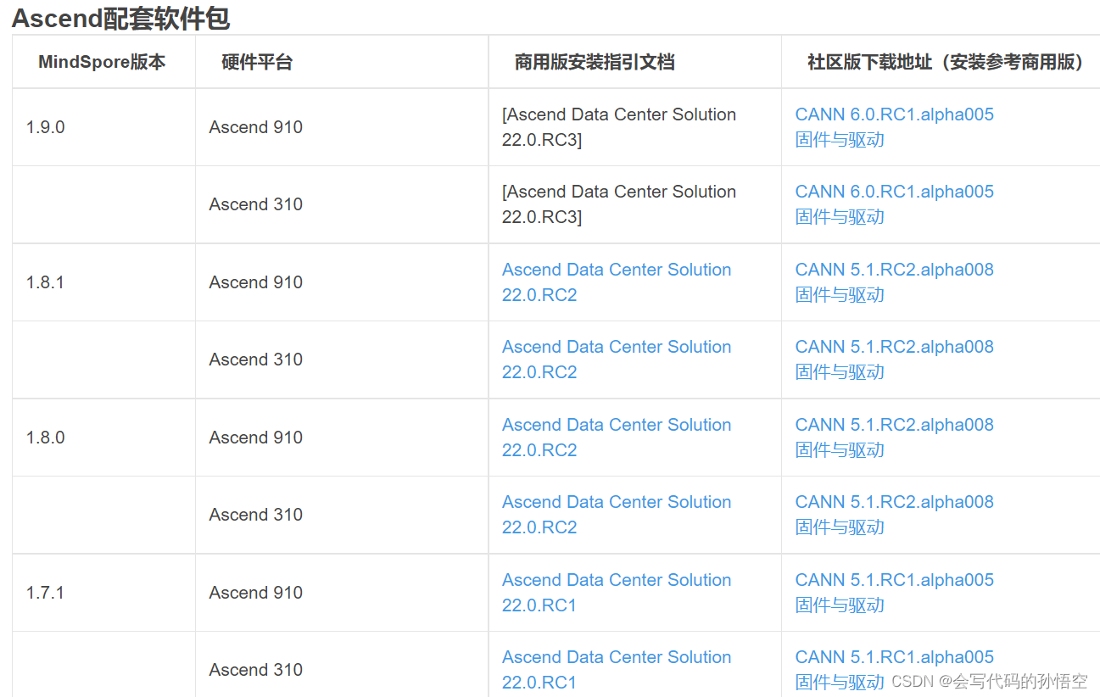Click 固件与驱动 link in 1.8.0 Ascend 310 row

coord(840,527)
